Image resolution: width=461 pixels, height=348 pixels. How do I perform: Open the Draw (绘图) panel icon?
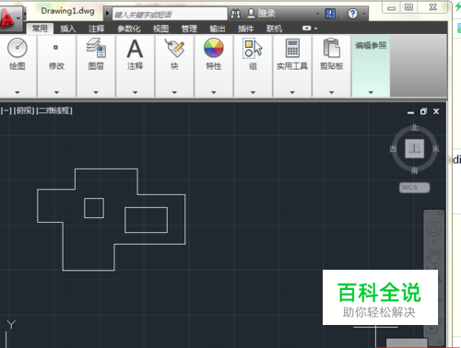[18, 48]
